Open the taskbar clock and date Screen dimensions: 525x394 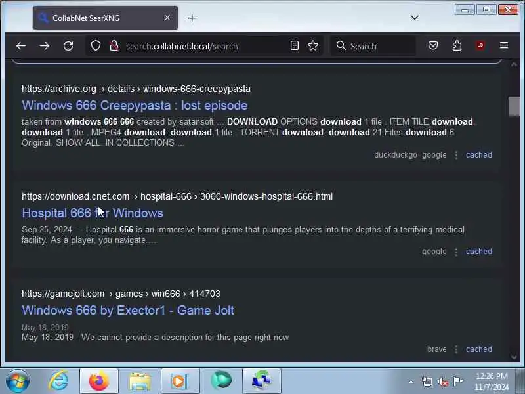[x=492, y=382]
